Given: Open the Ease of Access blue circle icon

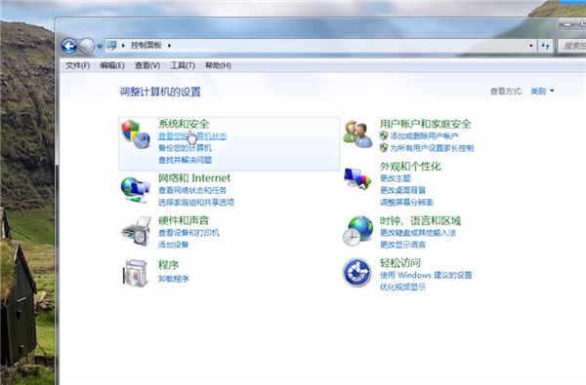Looking at the screenshot, I should (x=356, y=272).
